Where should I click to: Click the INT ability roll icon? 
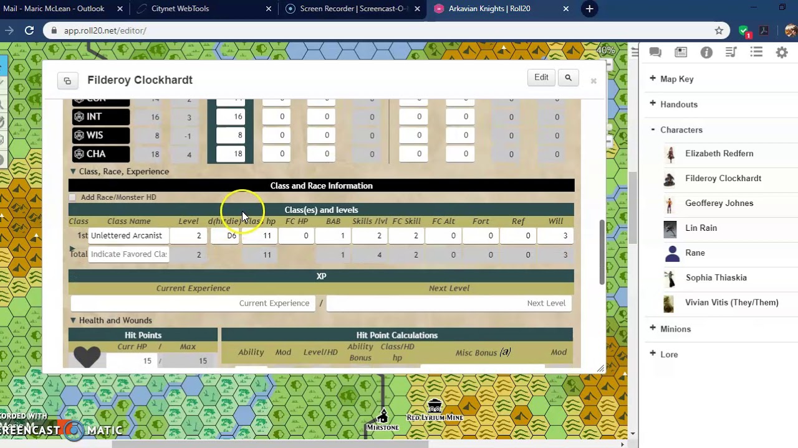79,117
